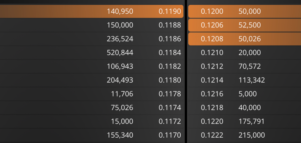Image resolution: width=301 pixels, height=143 pixels.
Task: Select bid quantity 155,340
Action: [x=120, y=135]
